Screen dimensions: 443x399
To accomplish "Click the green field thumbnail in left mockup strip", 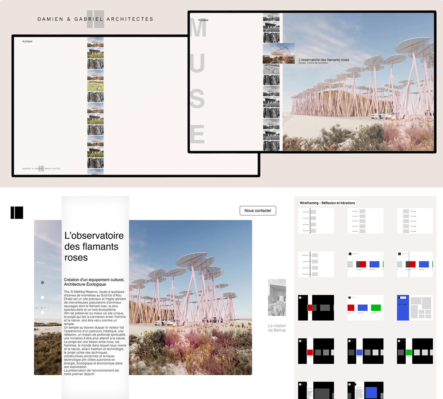I will tap(96, 86).
